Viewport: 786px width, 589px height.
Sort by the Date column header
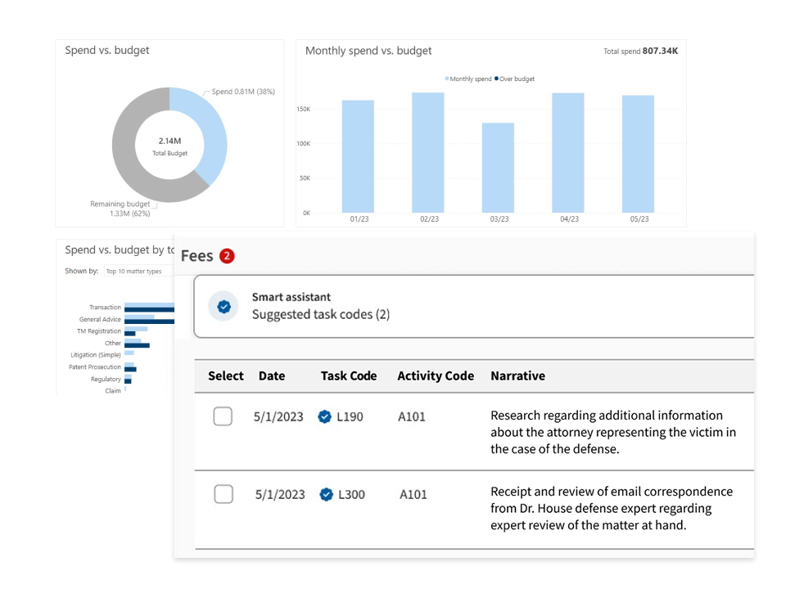[272, 376]
